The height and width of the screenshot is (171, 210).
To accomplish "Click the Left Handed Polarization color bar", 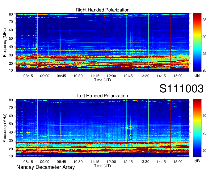I will click(x=197, y=128).
